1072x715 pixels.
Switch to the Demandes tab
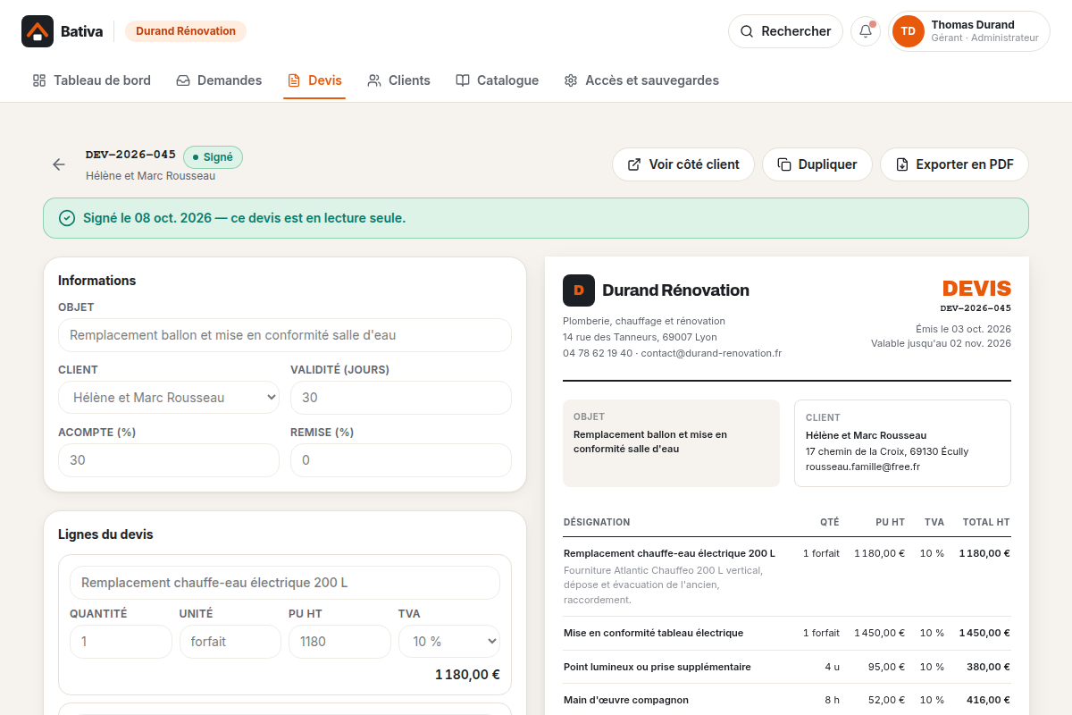(x=219, y=80)
